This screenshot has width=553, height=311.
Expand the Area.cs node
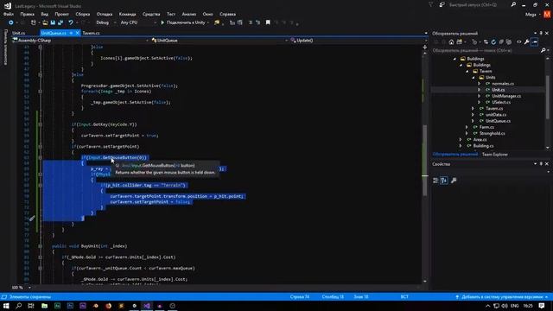(461, 140)
